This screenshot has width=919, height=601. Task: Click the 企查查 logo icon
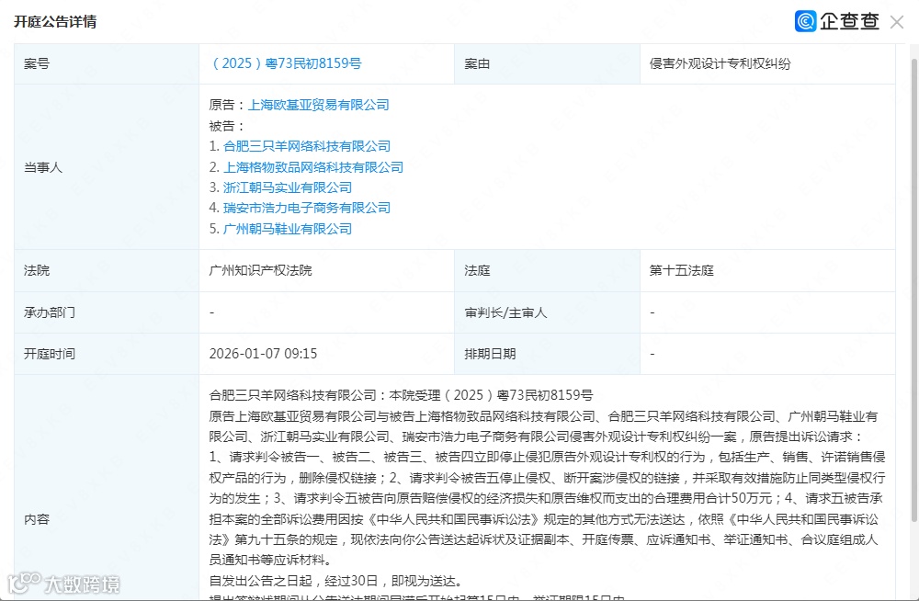pos(805,21)
